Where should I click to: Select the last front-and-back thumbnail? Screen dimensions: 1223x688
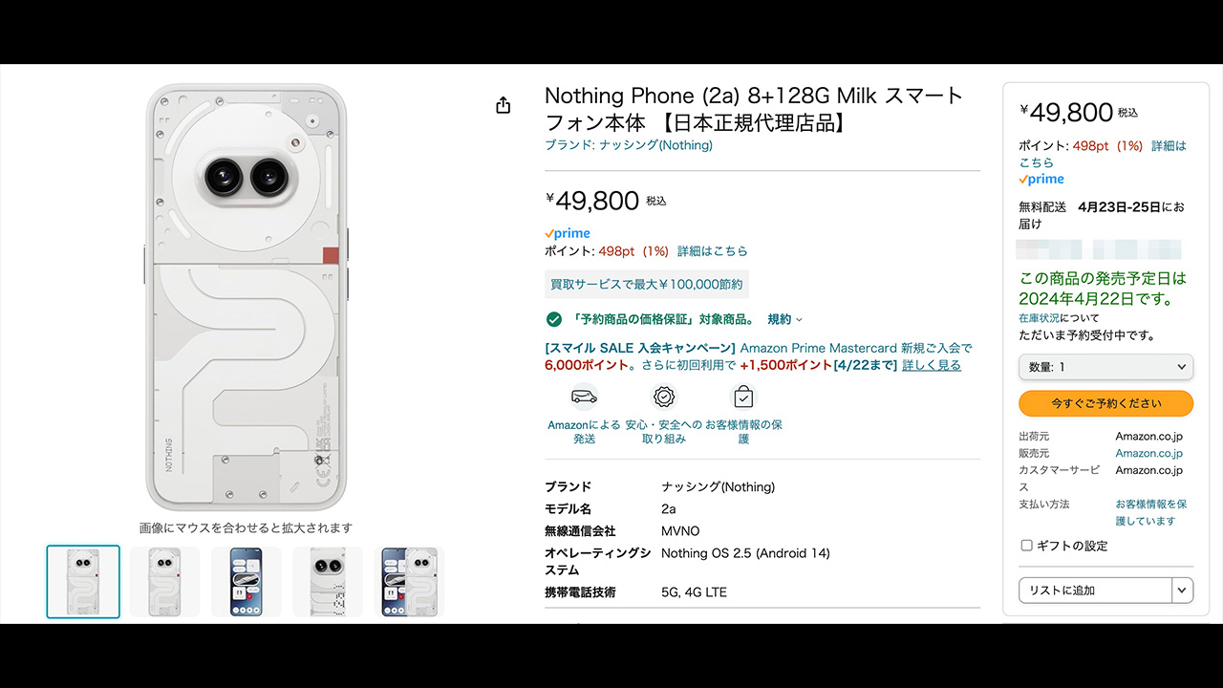409,582
